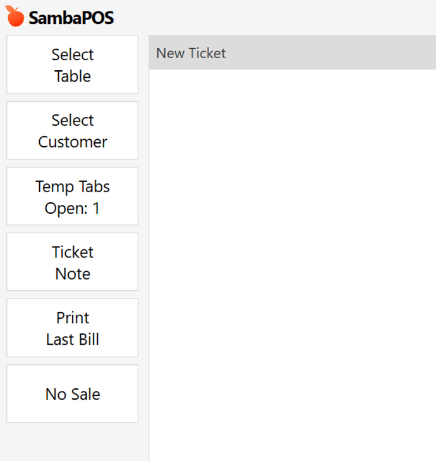
Task: Click the SambaPOS title text
Action: (71, 18)
